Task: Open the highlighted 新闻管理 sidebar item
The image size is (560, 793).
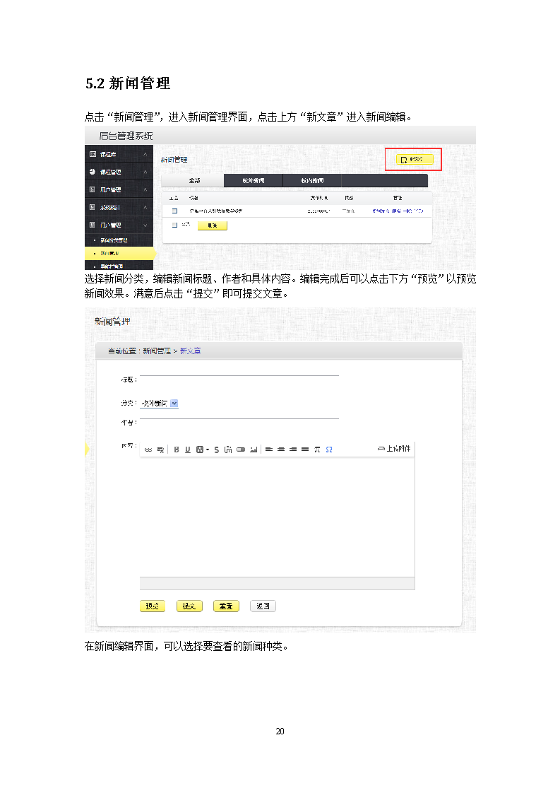Action: (x=119, y=253)
